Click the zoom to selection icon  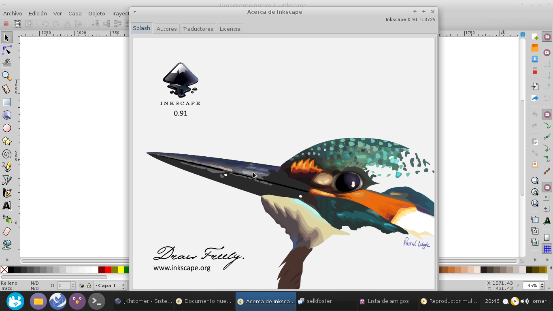(535, 181)
